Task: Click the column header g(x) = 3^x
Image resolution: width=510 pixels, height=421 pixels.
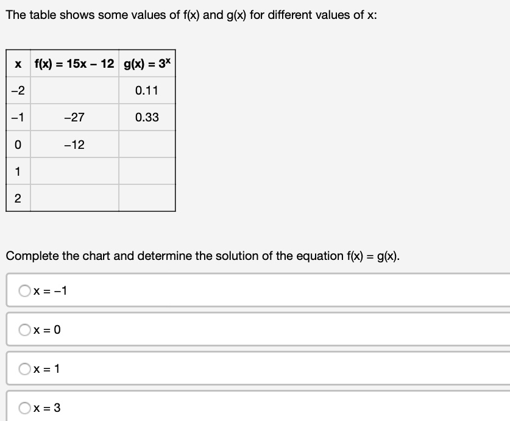Action: pos(146,62)
